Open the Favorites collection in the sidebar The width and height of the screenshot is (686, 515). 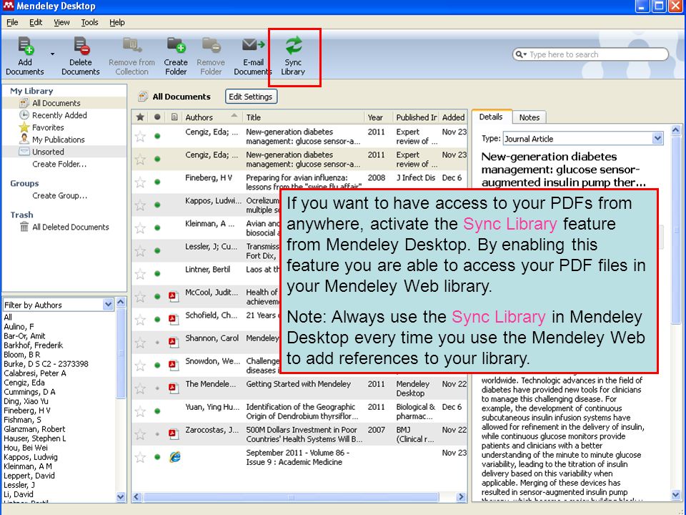click(x=48, y=127)
